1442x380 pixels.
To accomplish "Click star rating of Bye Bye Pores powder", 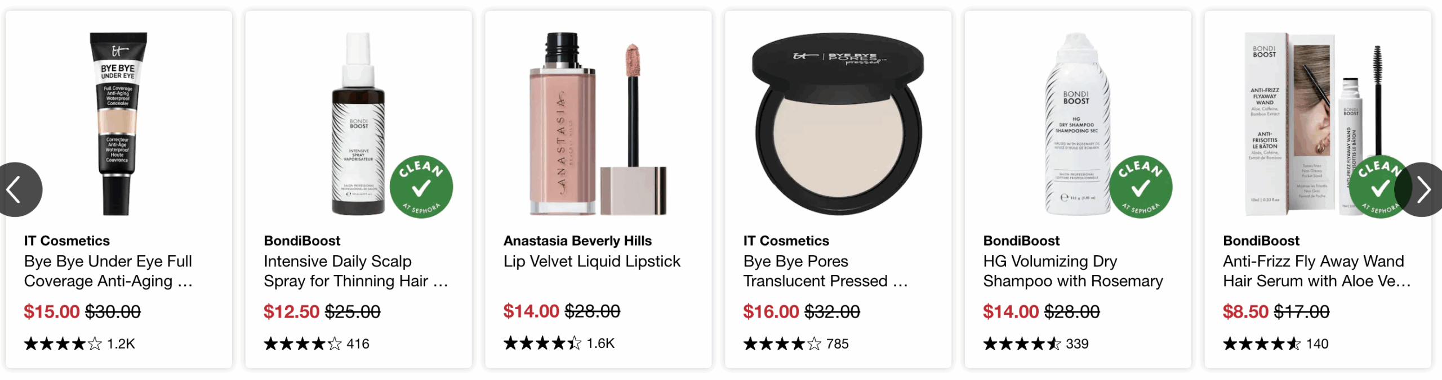I will (782, 343).
